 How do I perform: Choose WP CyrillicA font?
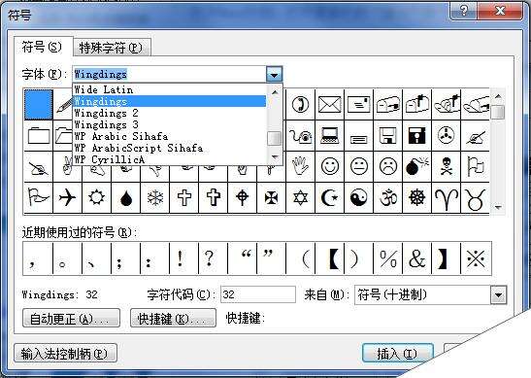[x=169, y=159]
